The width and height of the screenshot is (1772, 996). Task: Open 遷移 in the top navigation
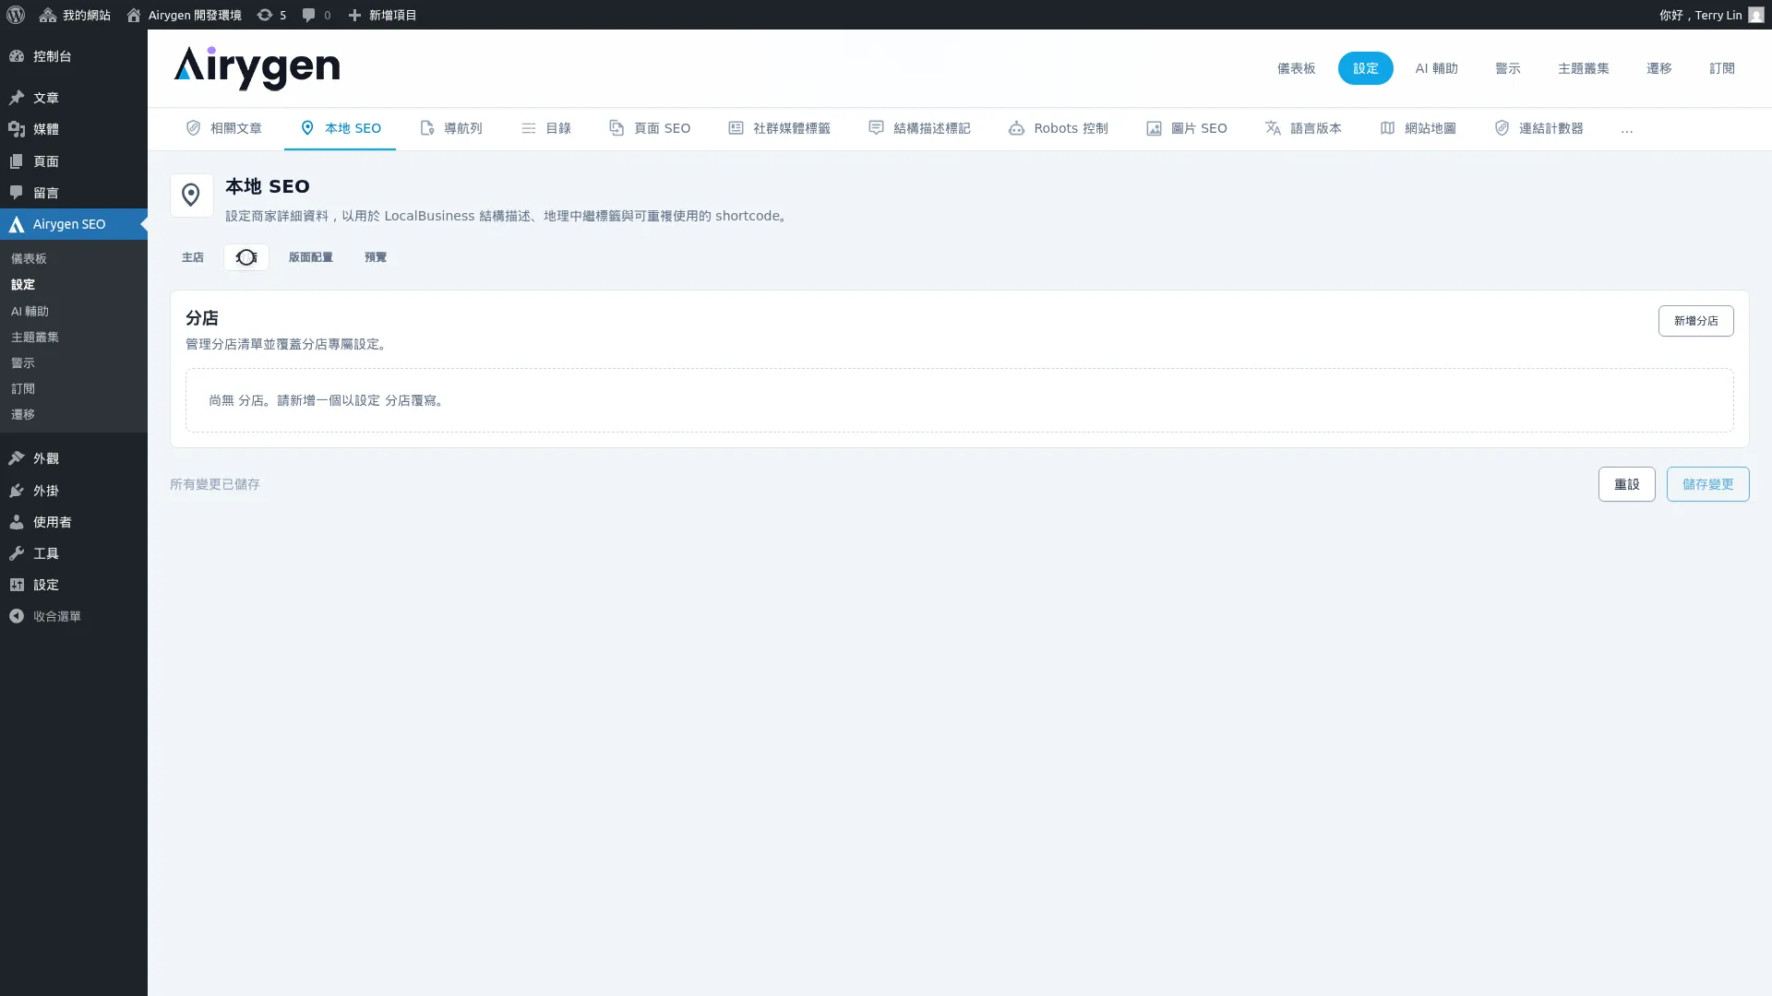tap(1658, 68)
